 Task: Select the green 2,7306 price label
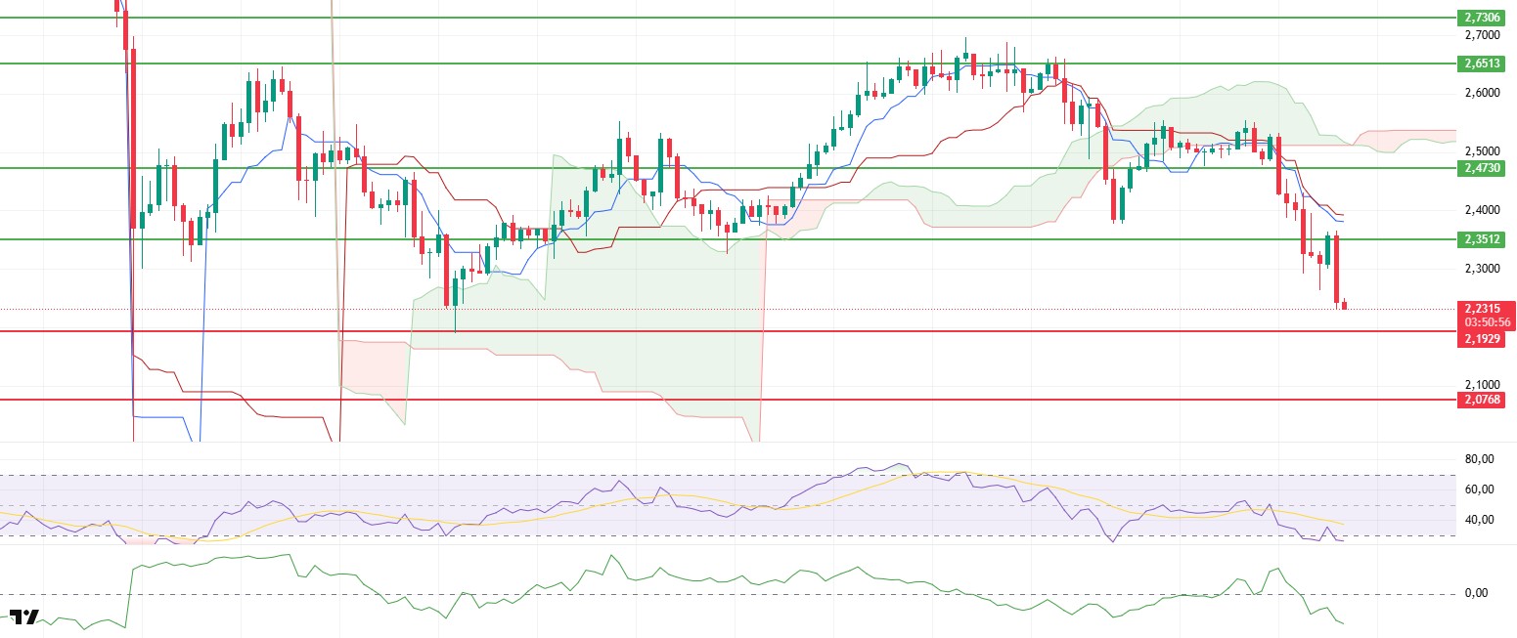point(1483,18)
